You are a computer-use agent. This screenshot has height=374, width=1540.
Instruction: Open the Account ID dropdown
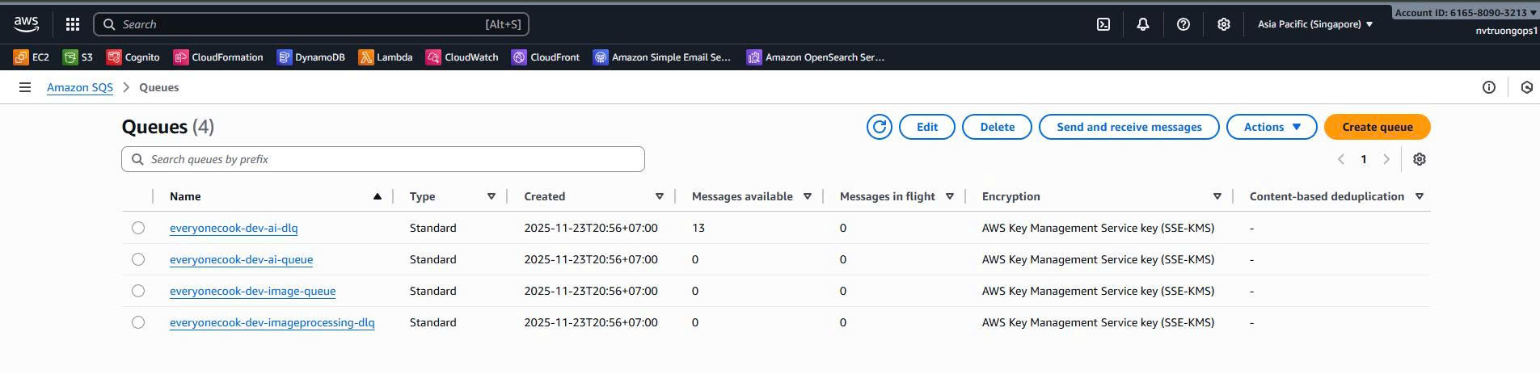click(1466, 12)
